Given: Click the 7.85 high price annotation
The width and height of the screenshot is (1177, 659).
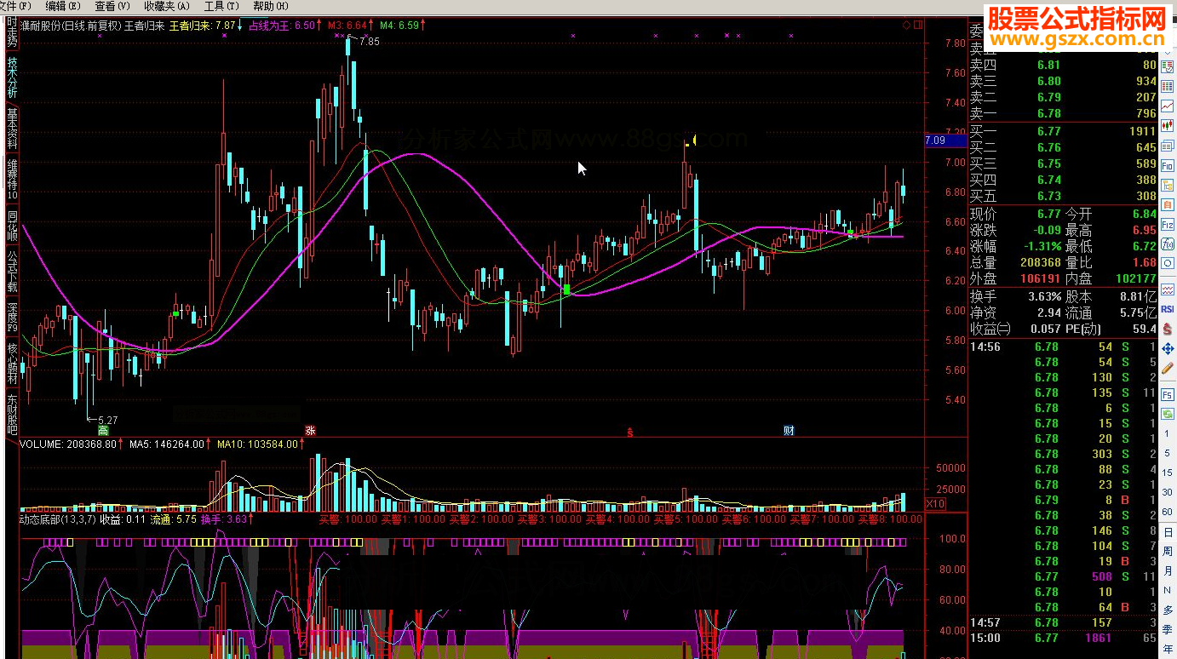Looking at the screenshot, I should [369, 42].
